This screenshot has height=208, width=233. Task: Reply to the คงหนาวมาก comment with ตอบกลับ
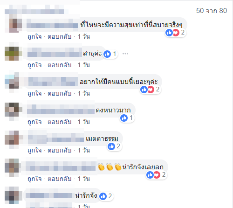click(x=60, y=122)
